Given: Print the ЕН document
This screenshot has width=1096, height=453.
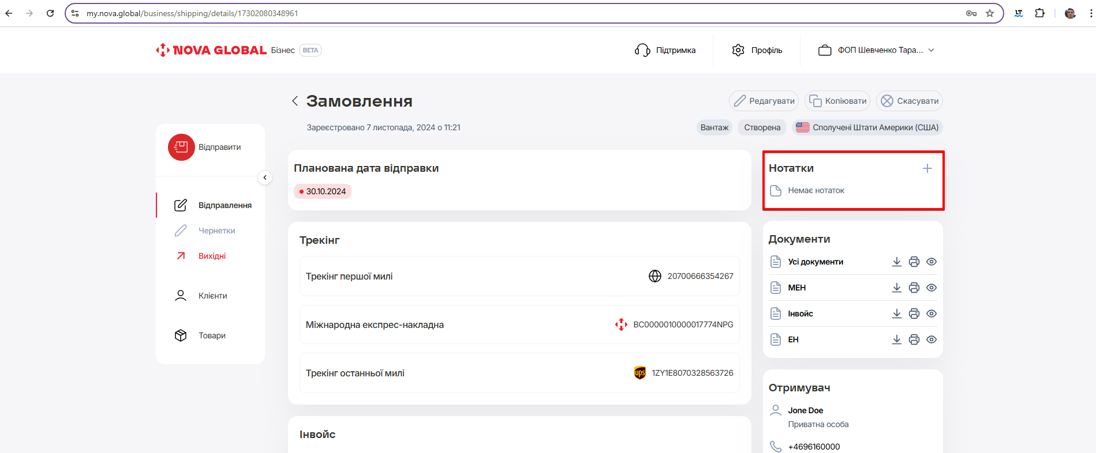Looking at the screenshot, I should 914,339.
